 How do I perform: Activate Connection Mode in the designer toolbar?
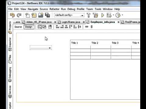click(44, 27)
